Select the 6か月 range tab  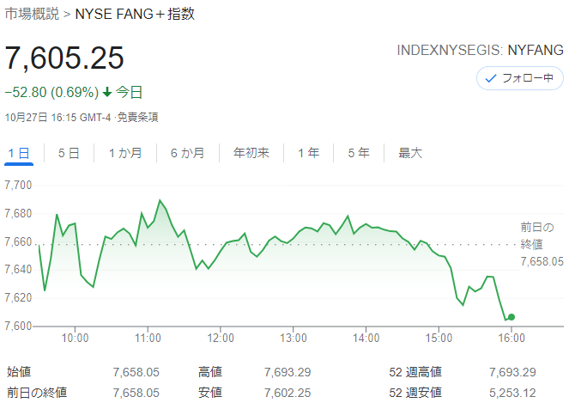click(187, 153)
